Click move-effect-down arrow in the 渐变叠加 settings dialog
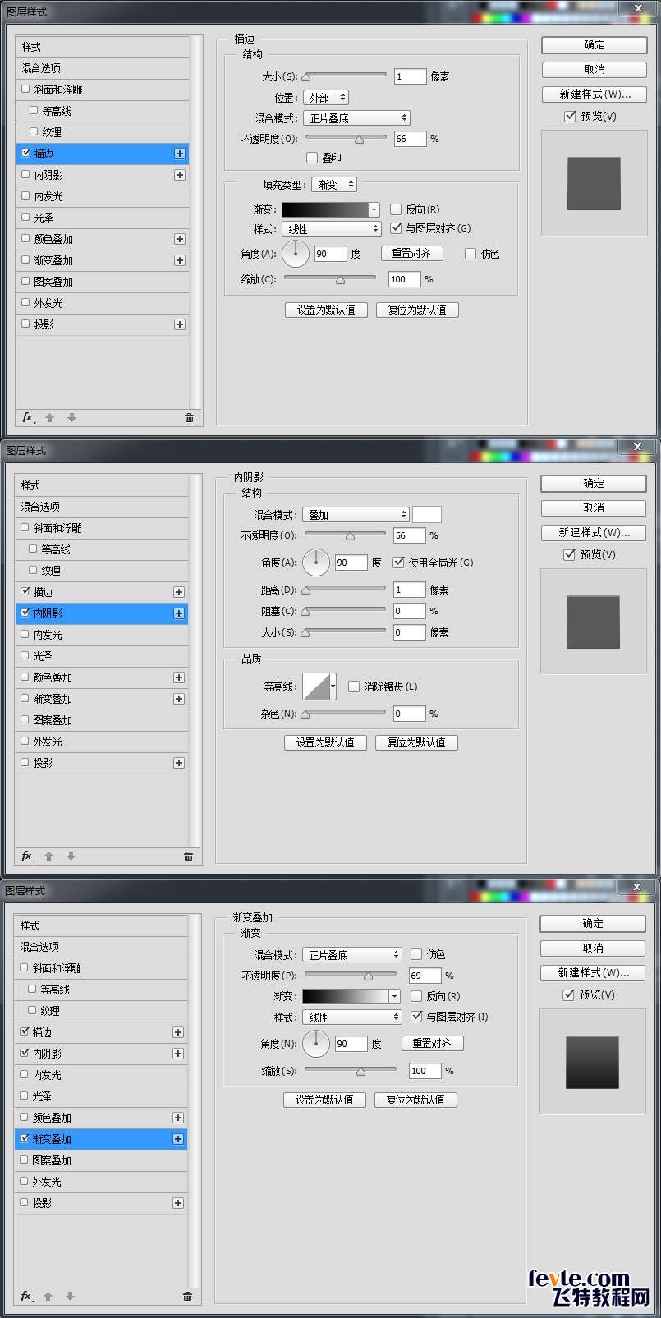The height and width of the screenshot is (1318, 661). (70, 1296)
